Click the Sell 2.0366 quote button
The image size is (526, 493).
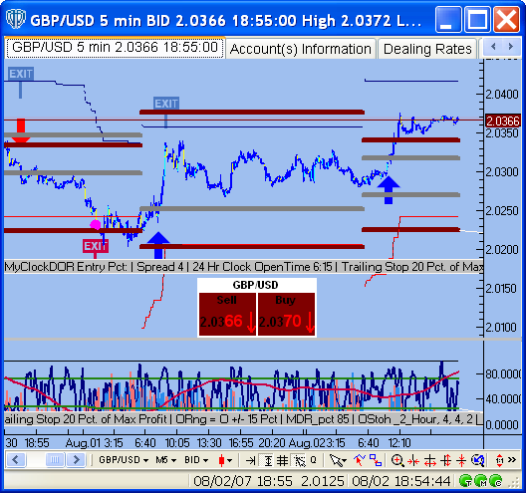click(227, 314)
